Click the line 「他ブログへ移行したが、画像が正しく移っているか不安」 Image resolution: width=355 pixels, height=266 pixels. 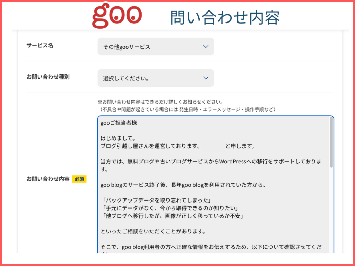point(173,216)
